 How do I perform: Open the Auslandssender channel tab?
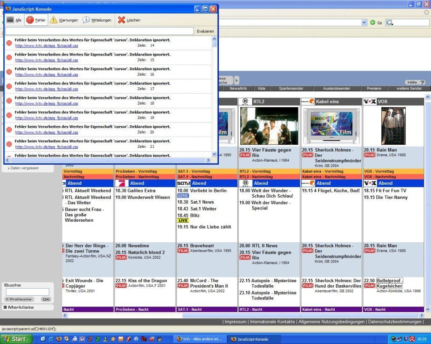(x=336, y=88)
